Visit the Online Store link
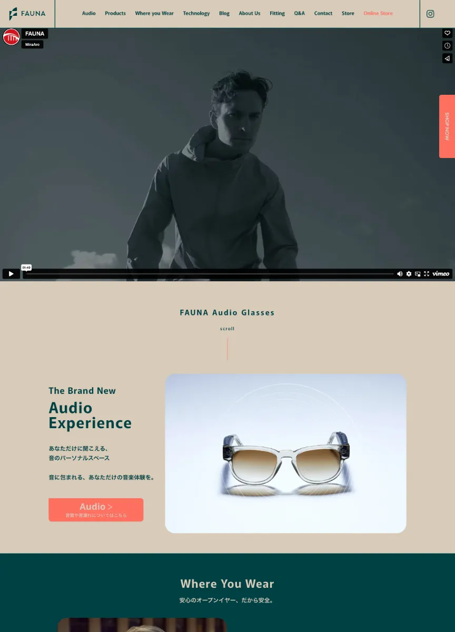Screen dimensions: 455x632 pos(378,14)
